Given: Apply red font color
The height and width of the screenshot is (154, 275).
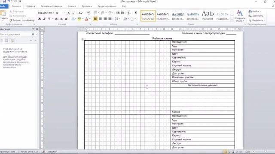Looking at the screenshot, I should click(x=86, y=19).
